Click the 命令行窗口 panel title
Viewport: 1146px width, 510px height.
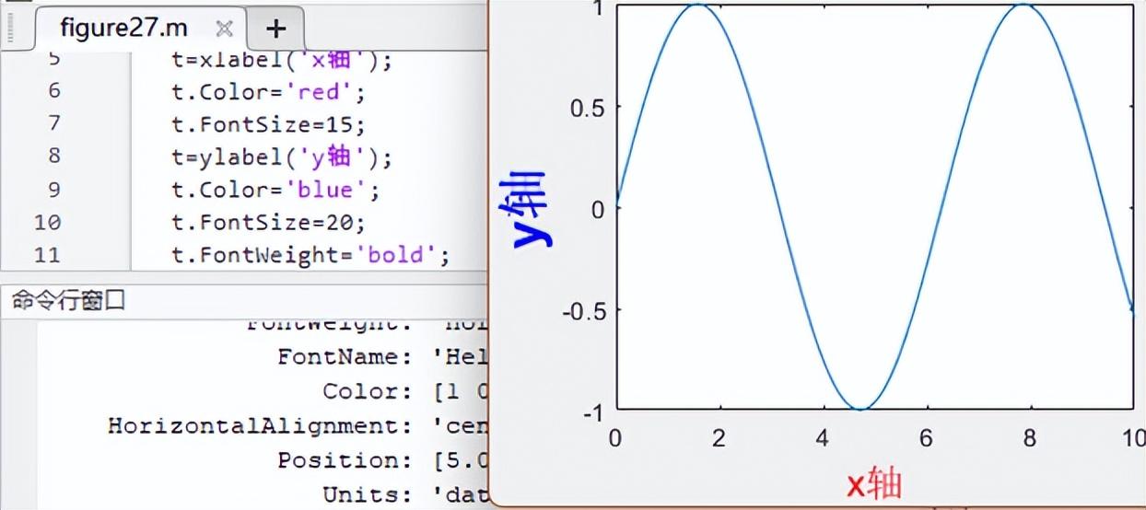tap(67, 301)
